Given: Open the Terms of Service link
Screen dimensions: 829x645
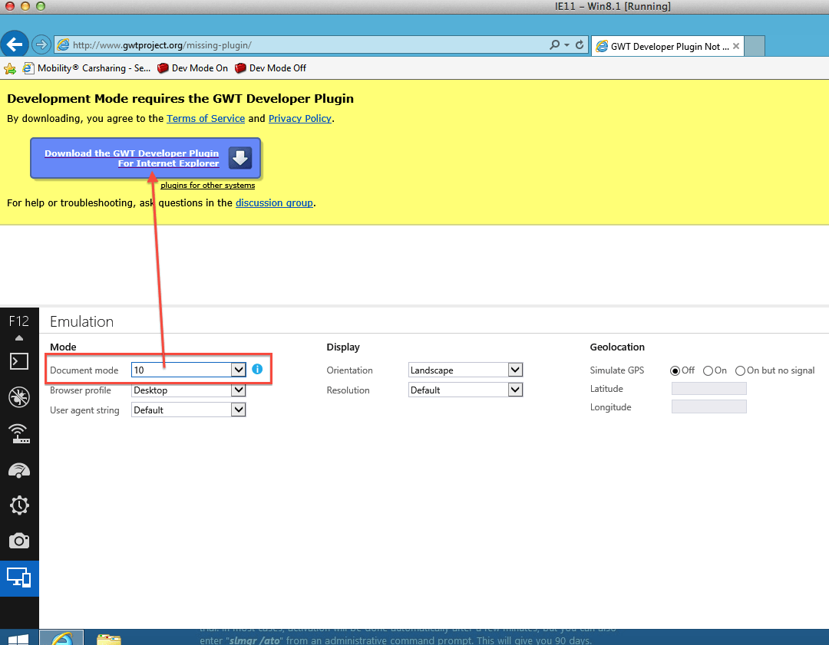Looking at the screenshot, I should pyautogui.click(x=206, y=119).
